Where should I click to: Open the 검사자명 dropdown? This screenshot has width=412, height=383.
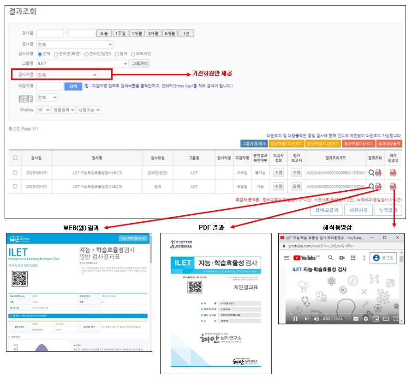coord(67,74)
